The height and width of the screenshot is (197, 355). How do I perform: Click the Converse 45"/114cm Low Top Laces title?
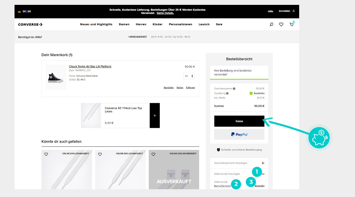click(x=123, y=110)
